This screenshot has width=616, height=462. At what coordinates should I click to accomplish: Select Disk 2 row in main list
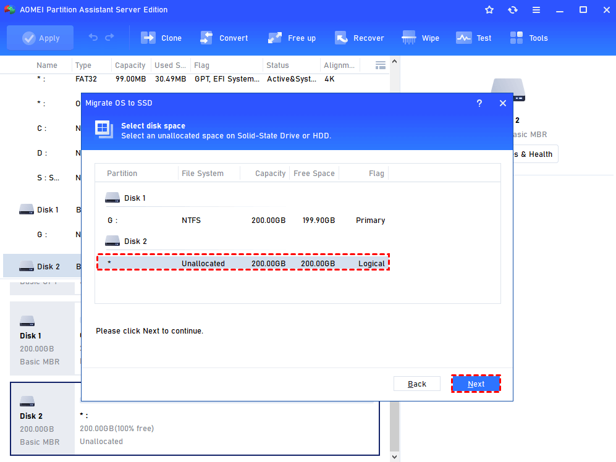[41, 266]
